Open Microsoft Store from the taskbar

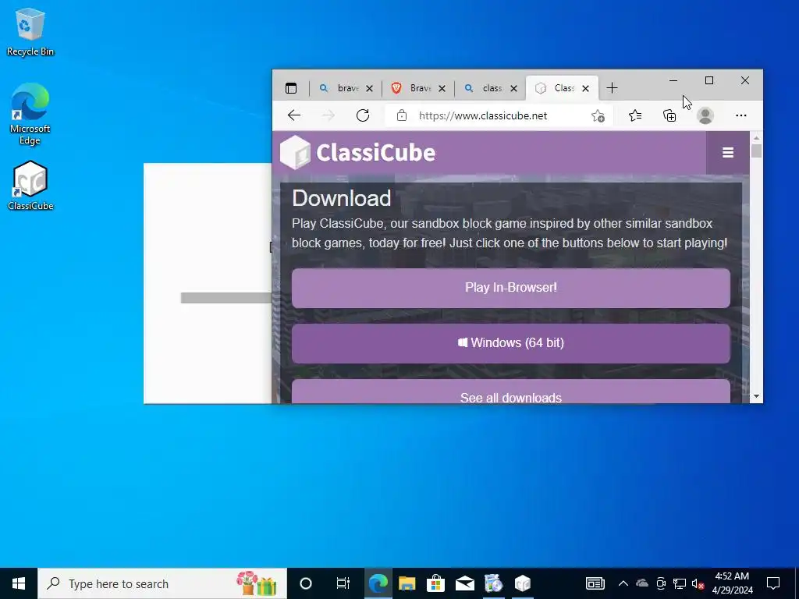[x=435, y=583]
